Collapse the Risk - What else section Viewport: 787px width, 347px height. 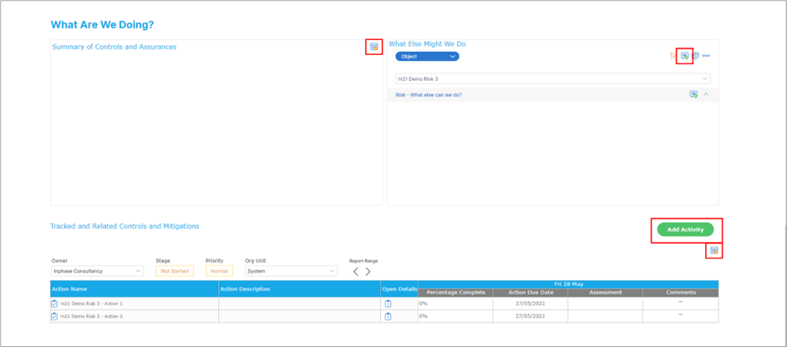tap(706, 95)
